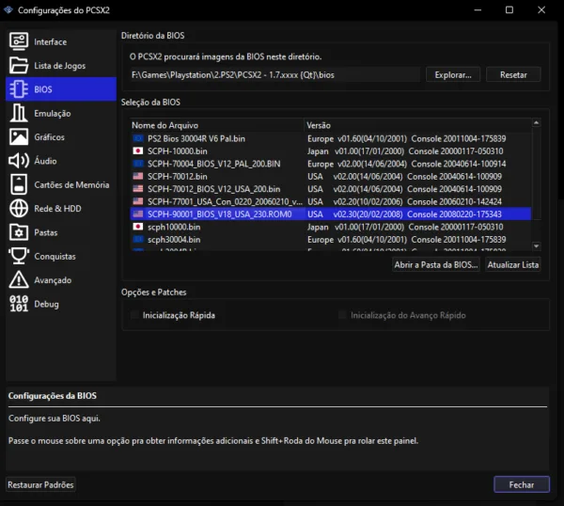Click the USA flag beside SCPH-90001_BIOS_V18_USA_230.ROM0

coord(138,213)
